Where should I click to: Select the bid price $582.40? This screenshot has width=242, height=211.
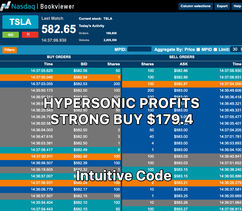pos(80,156)
